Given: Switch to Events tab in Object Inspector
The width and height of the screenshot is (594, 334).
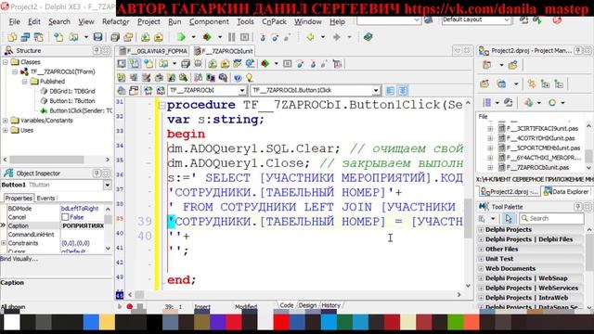Looking at the screenshot, I should 45,198.
